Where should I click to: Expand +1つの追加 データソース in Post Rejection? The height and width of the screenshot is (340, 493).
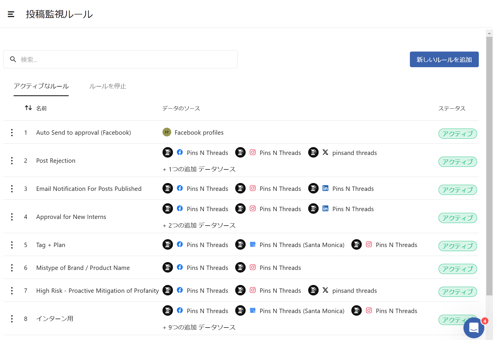coord(199,169)
